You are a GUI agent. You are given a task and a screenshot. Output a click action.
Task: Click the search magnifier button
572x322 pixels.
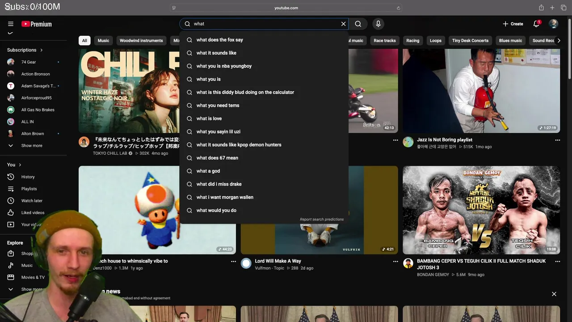point(358,24)
